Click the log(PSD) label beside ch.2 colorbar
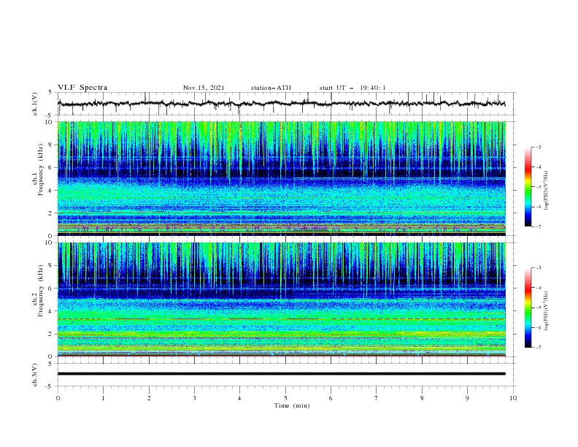Image resolution: width=578 pixels, height=447 pixels. (547, 311)
